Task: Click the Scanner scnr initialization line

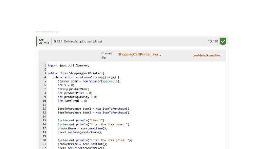Action: coord(89,81)
